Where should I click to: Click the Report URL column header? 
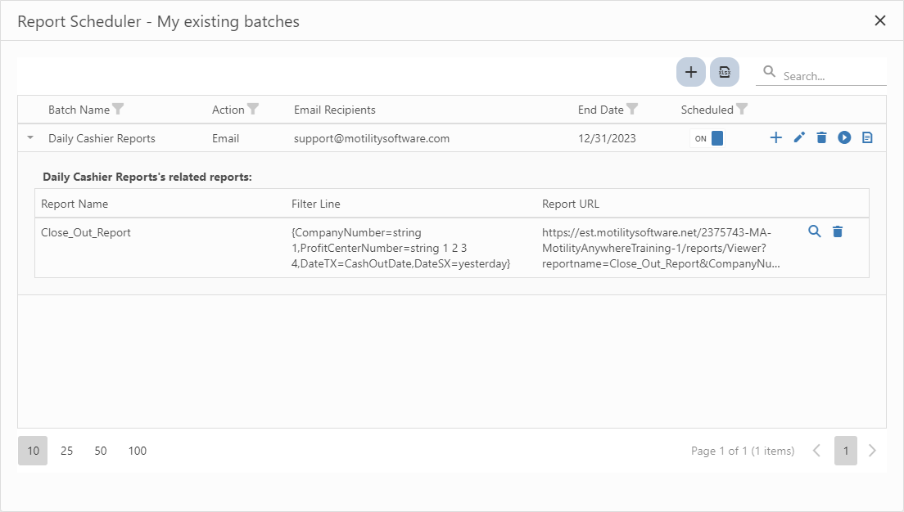(571, 204)
